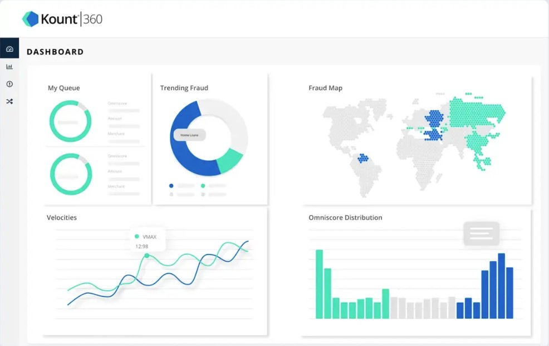Click the green VMAX point marker on Velocities chart
The width and height of the screenshot is (549, 346).
click(146, 255)
